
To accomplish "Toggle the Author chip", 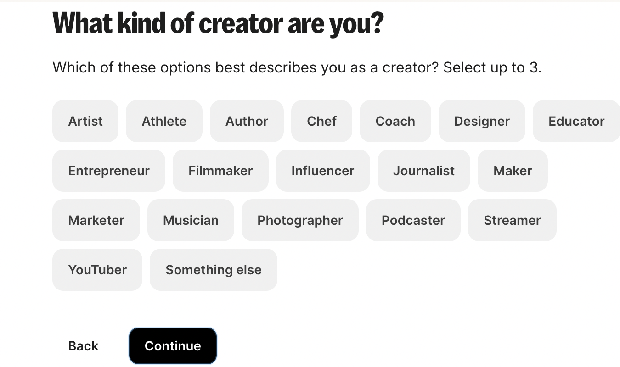I will [247, 121].
